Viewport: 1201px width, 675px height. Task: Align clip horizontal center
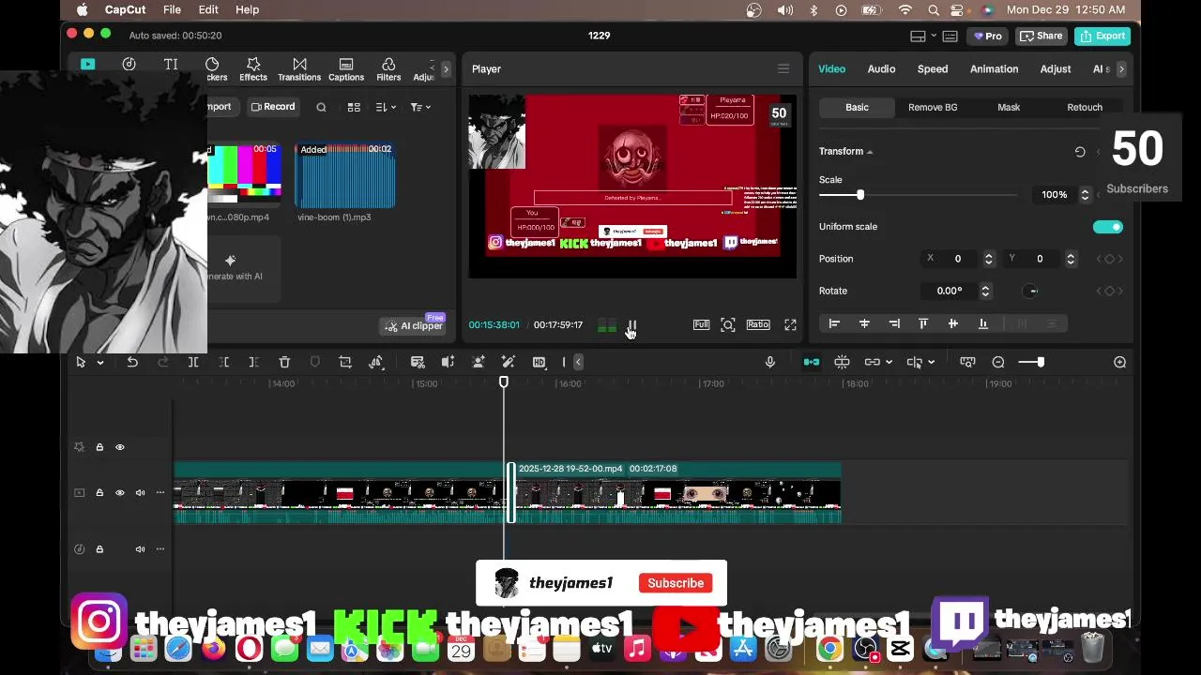pyautogui.click(x=864, y=323)
